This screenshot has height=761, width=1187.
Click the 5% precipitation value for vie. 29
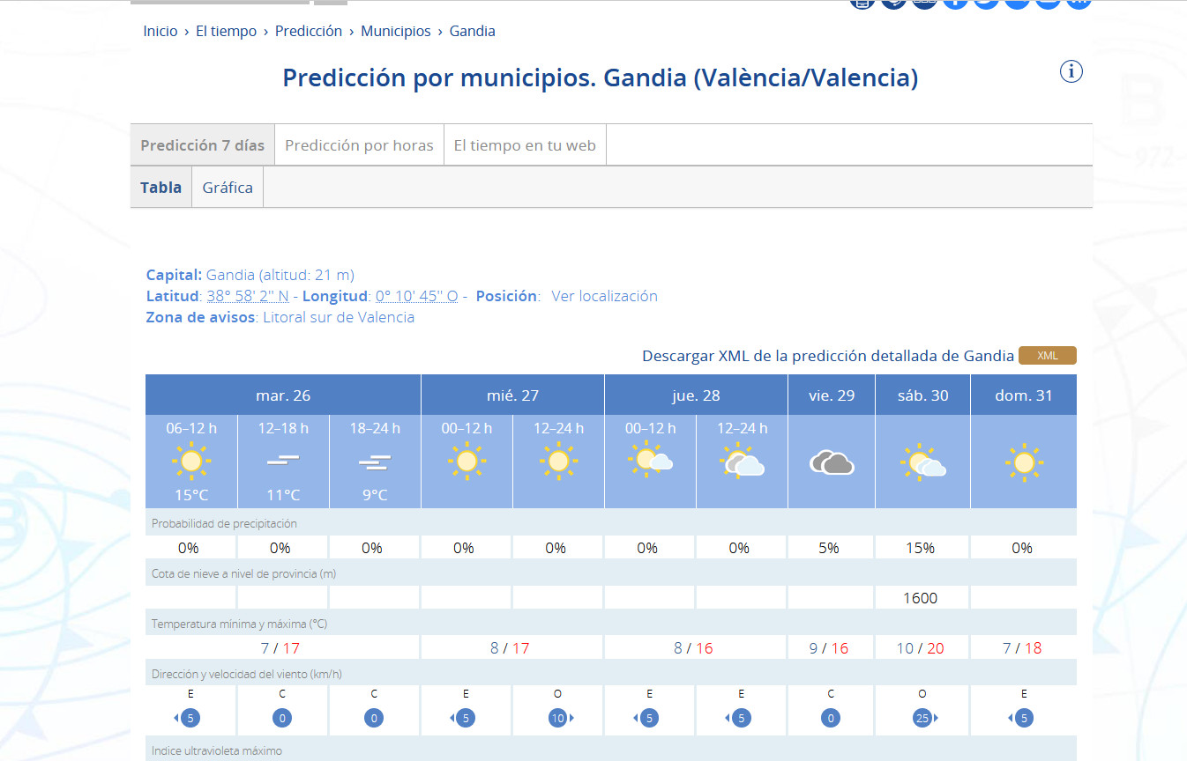(828, 548)
